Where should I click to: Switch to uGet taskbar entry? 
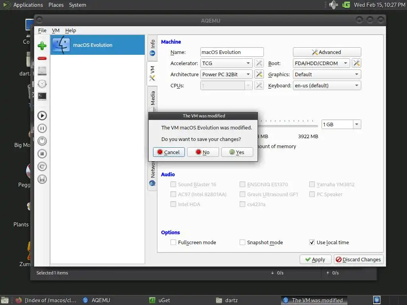[160, 300]
